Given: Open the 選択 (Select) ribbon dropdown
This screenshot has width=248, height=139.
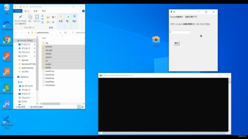Looking at the screenshot, I should pos(74,19).
